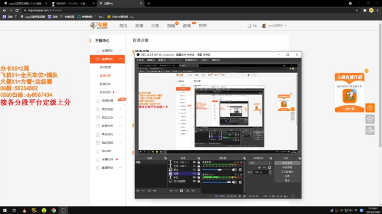Expand the first sidebar section under 主播中心

click(x=121, y=51)
